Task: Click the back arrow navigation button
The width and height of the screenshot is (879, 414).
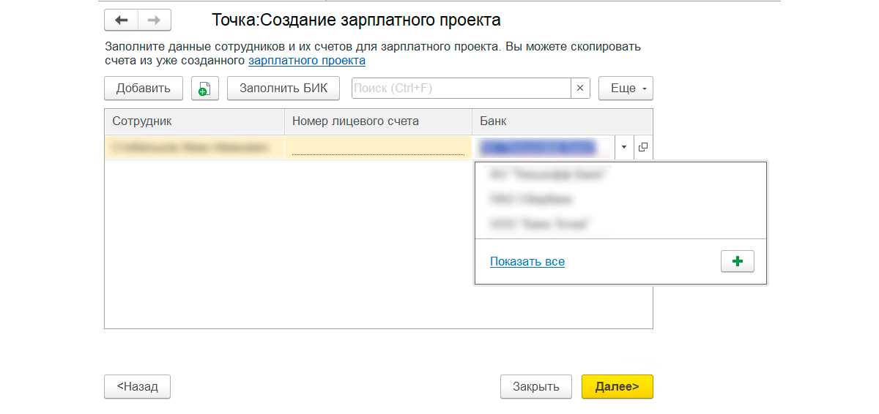Action: pos(122,20)
